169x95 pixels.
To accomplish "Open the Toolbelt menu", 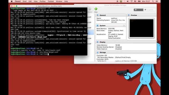I will tap(51, 1).
